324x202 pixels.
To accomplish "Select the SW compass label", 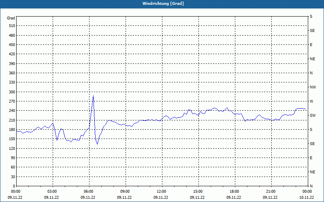I will 313,116.
